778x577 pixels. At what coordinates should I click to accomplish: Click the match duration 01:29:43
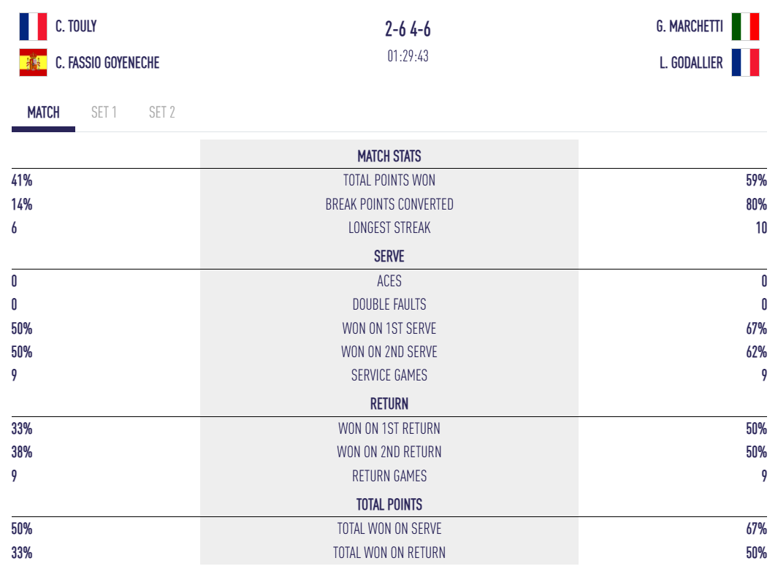(408, 56)
